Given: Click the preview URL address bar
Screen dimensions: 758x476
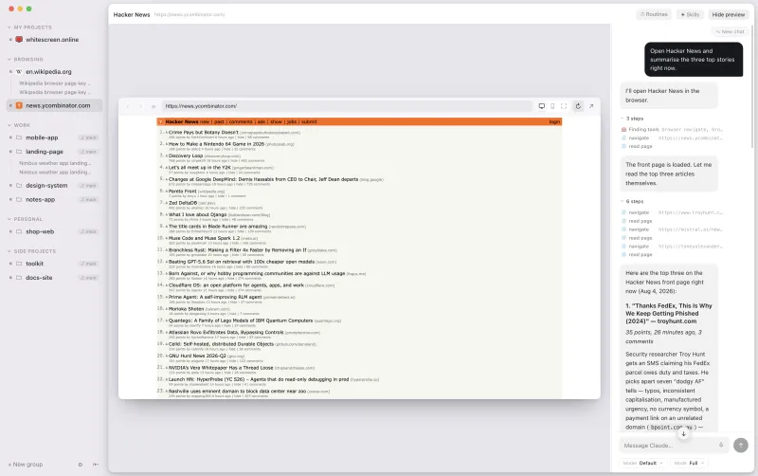Looking at the screenshot, I should [x=347, y=106].
